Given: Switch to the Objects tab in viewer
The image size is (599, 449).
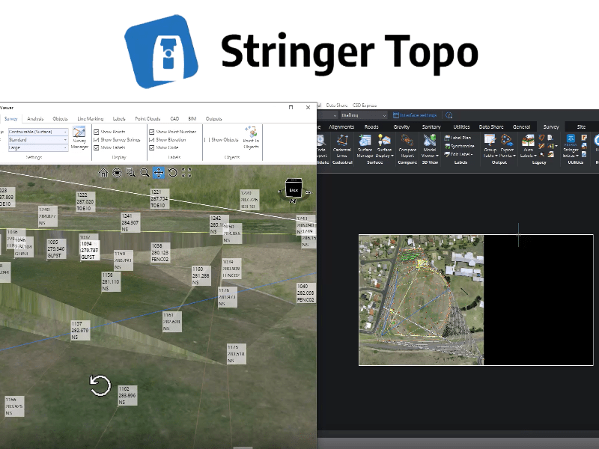Looking at the screenshot, I should [60, 119].
